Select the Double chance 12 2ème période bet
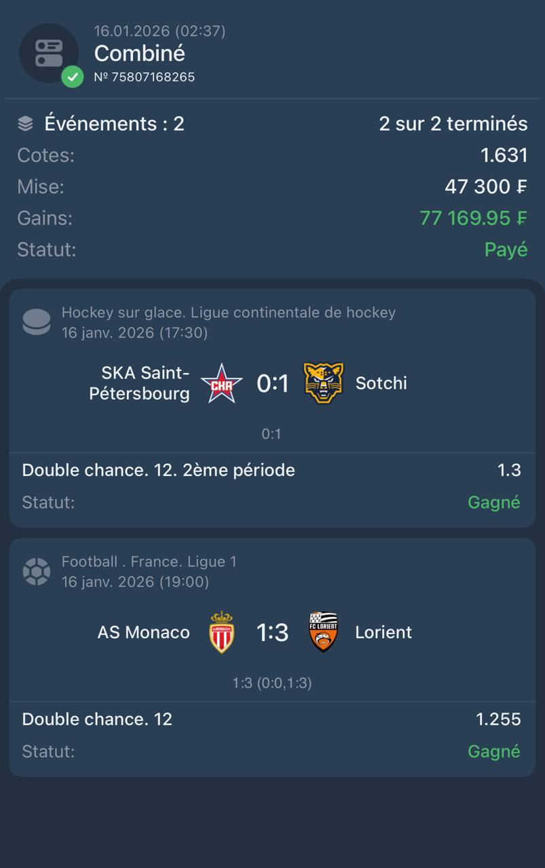 coord(158,470)
